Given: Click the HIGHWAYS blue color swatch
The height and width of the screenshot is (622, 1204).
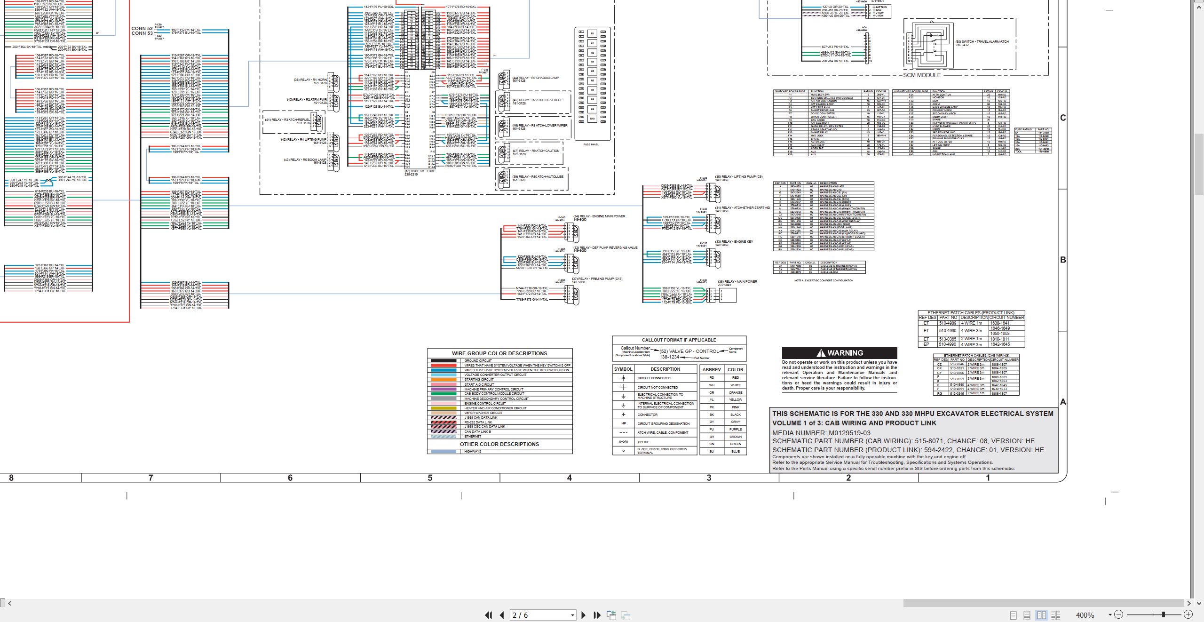Looking at the screenshot, I should click(x=443, y=452).
